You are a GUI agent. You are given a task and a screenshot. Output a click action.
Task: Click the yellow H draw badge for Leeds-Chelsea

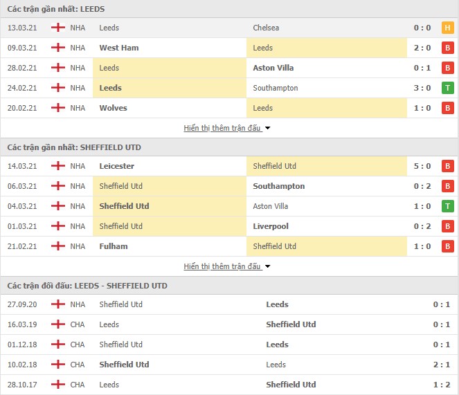(x=447, y=28)
